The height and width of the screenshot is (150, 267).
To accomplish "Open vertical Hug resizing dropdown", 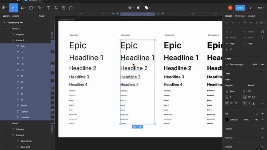I will [250, 43].
